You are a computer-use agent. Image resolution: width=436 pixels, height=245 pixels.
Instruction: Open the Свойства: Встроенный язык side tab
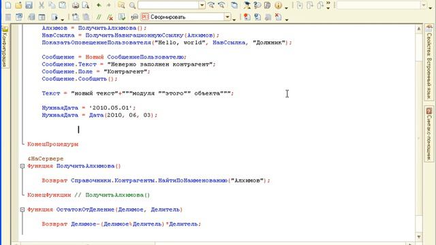[x=429, y=63]
